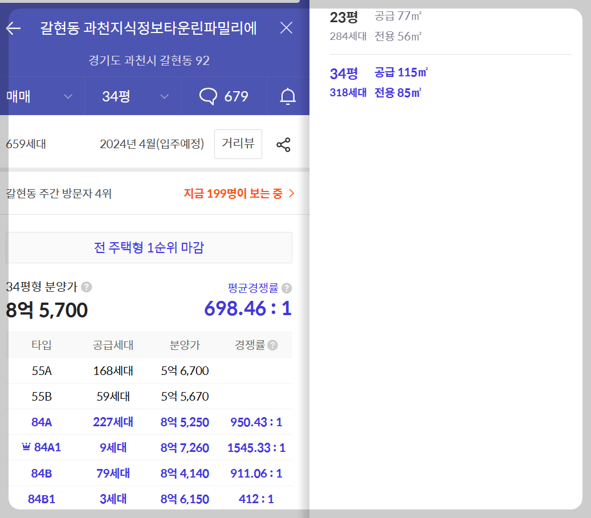Close the apartment detail panel with the X
The width and height of the screenshot is (591, 518).
[x=286, y=27]
